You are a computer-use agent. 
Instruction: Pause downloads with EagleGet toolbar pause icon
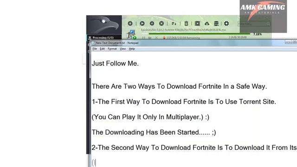[x=152, y=23]
